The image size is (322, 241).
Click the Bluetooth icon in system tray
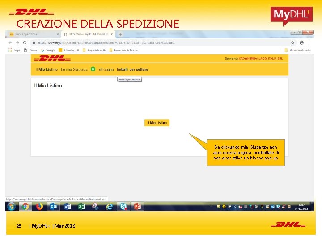coord(235,207)
